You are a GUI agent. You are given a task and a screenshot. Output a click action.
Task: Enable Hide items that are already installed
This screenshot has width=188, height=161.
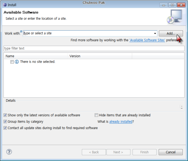[x=96, y=115]
